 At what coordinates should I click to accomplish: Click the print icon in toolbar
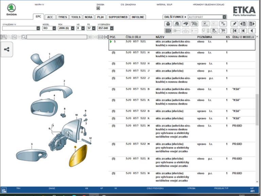tap(168, 24)
